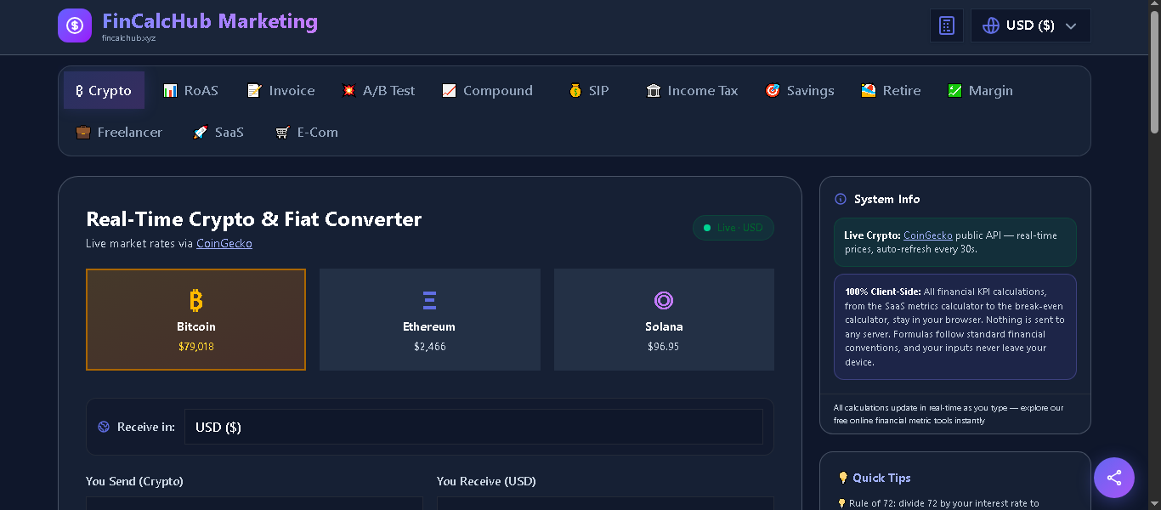The image size is (1161, 510).
Task: Click the System Info circle icon
Action: coord(841,199)
